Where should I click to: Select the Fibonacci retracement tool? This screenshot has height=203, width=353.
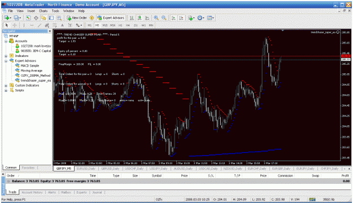coord(54,25)
